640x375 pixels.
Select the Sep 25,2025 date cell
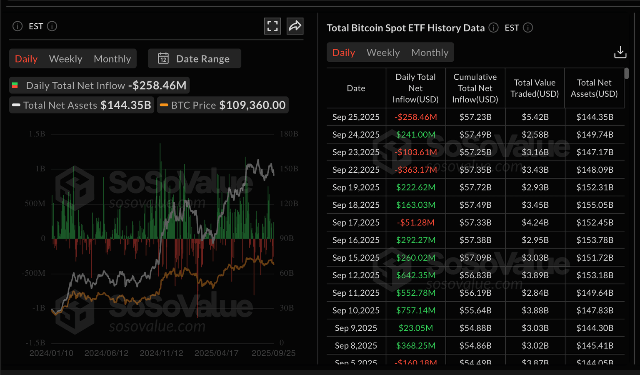tap(356, 117)
